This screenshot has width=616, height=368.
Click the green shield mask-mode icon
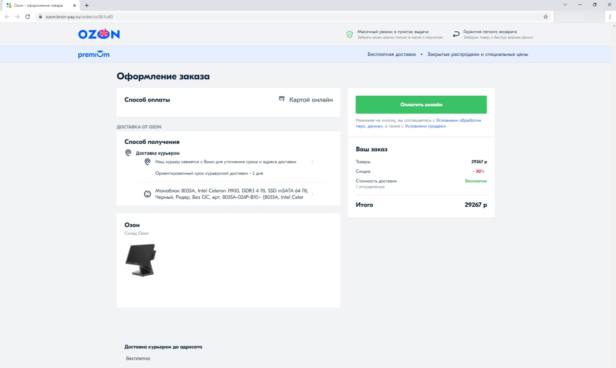350,35
